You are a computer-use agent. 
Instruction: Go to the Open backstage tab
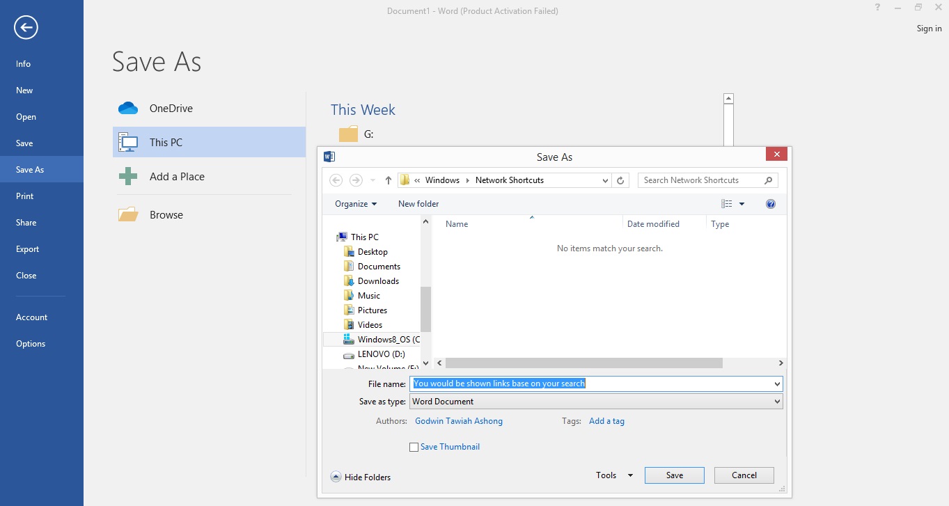point(42,117)
